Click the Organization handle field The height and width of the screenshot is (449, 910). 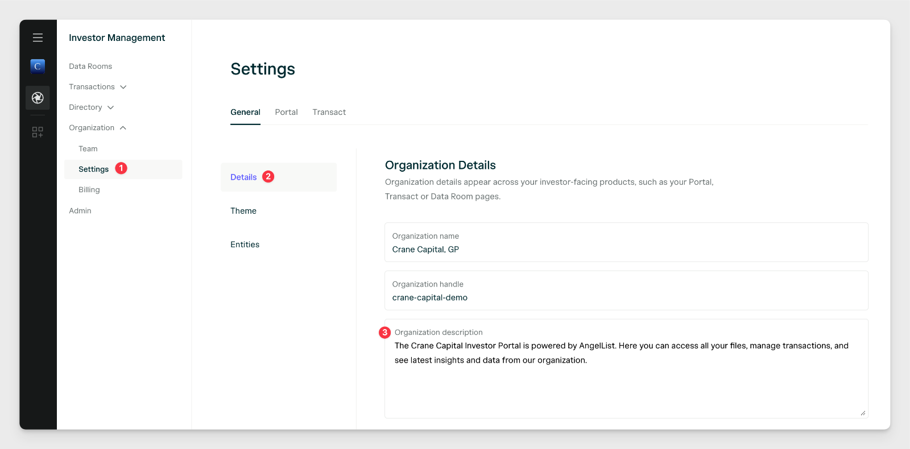pos(626,290)
